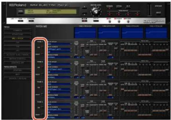The image size is (171, 120).
Task: Reset Tone 4 with its Reset button
Action: 42,115
